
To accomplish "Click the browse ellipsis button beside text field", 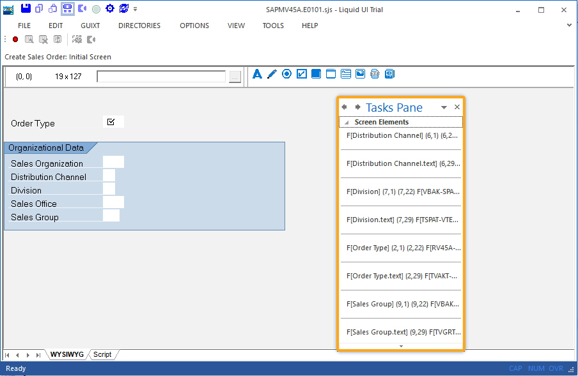I will coord(235,77).
